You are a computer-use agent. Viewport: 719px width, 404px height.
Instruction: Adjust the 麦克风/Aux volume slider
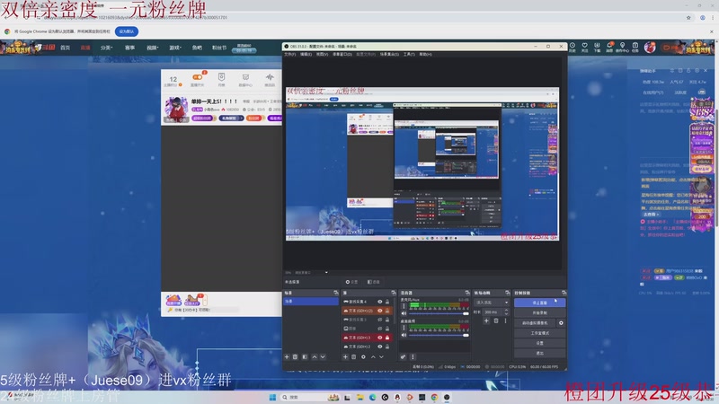click(x=439, y=313)
